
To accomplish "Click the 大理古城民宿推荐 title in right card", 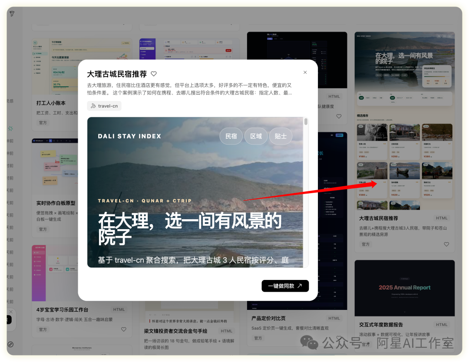I will pyautogui.click(x=378, y=218).
